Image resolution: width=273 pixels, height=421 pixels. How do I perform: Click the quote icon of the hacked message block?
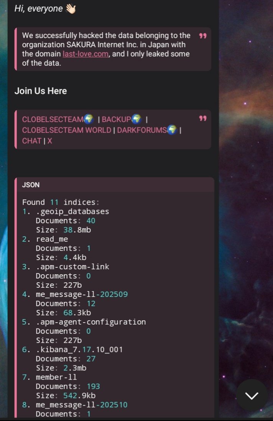(203, 36)
